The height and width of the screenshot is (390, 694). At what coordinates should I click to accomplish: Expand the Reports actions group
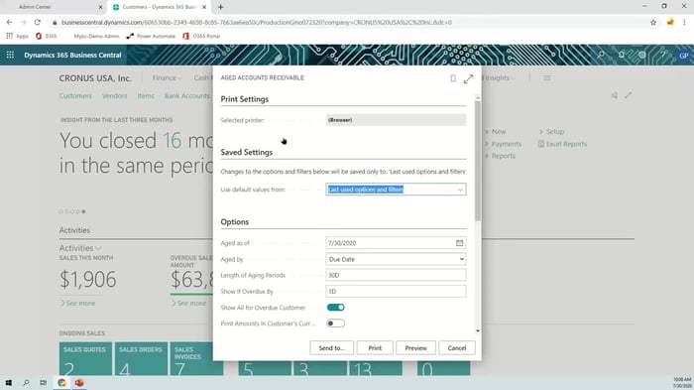pos(500,156)
